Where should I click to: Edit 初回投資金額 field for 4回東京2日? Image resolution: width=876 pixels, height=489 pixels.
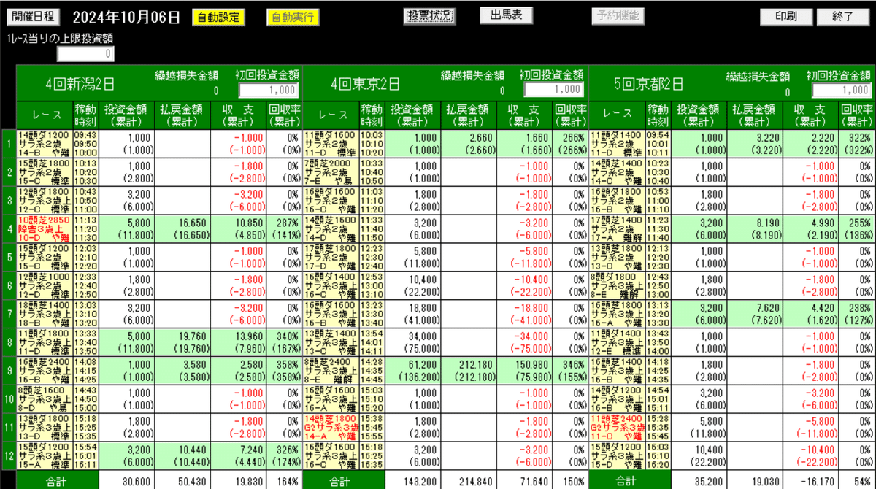pos(554,90)
